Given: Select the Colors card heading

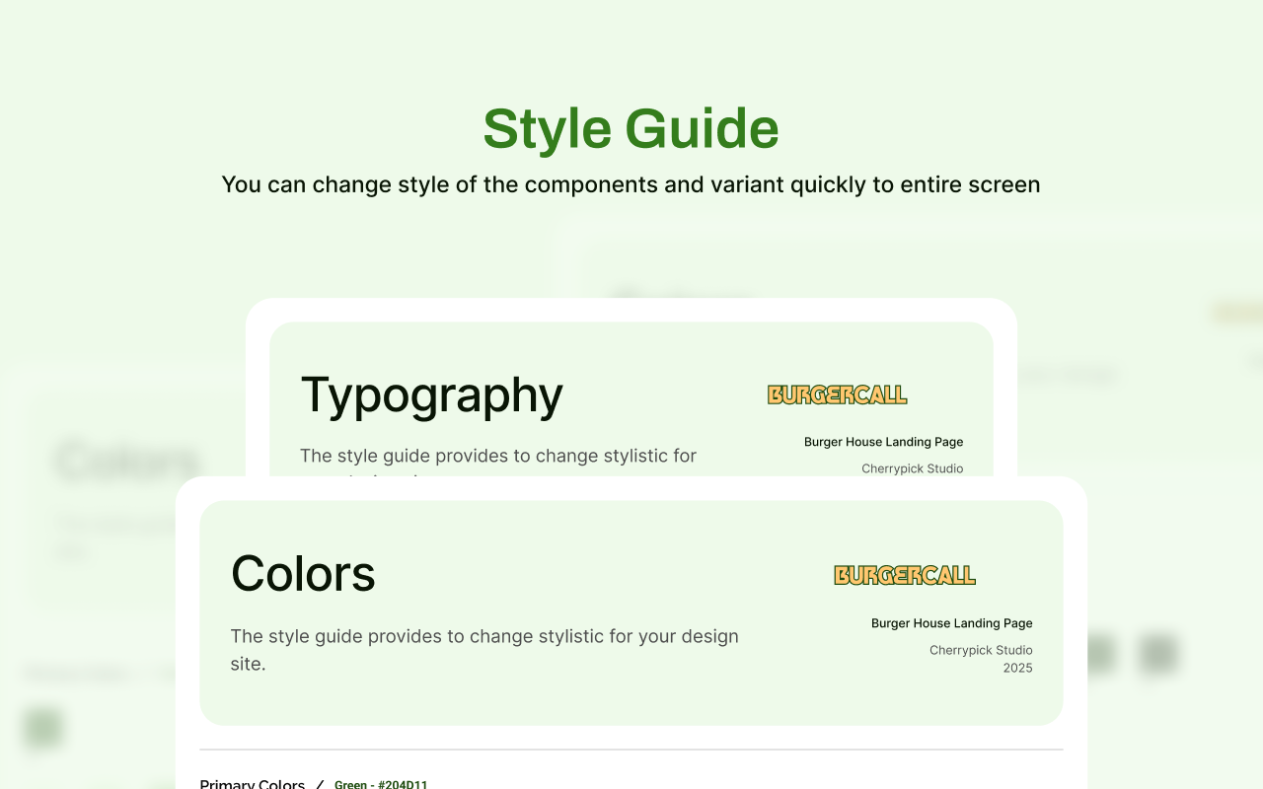Looking at the screenshot, I should [x=303, y=573].
